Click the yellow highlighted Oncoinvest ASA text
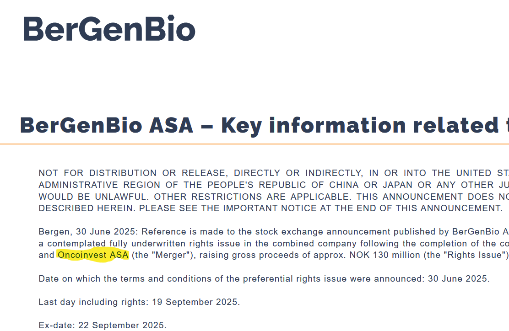 pos(93,255)
